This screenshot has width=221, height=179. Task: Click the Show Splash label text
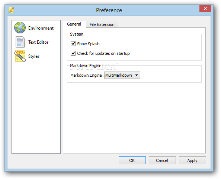coord(88,44)
